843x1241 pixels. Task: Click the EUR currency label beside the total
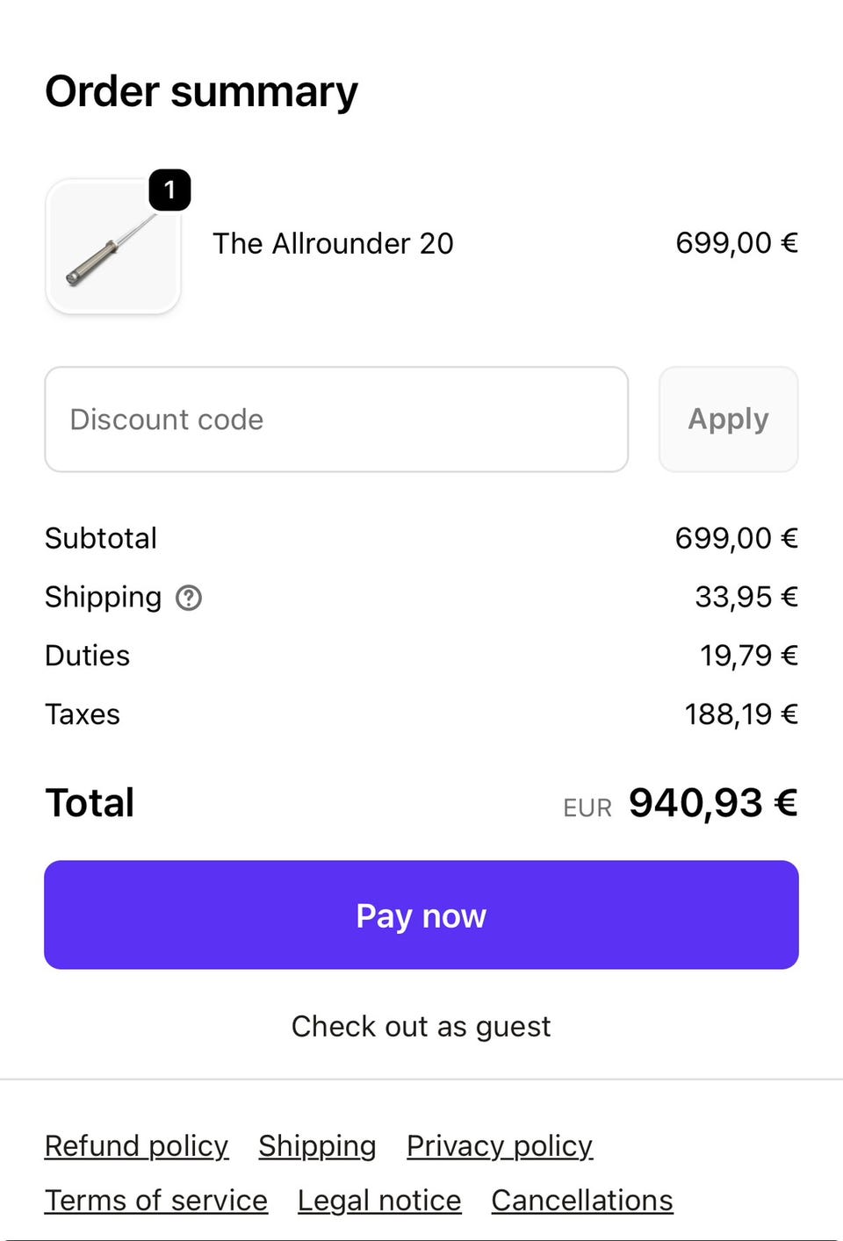click(x=587, y=807)
